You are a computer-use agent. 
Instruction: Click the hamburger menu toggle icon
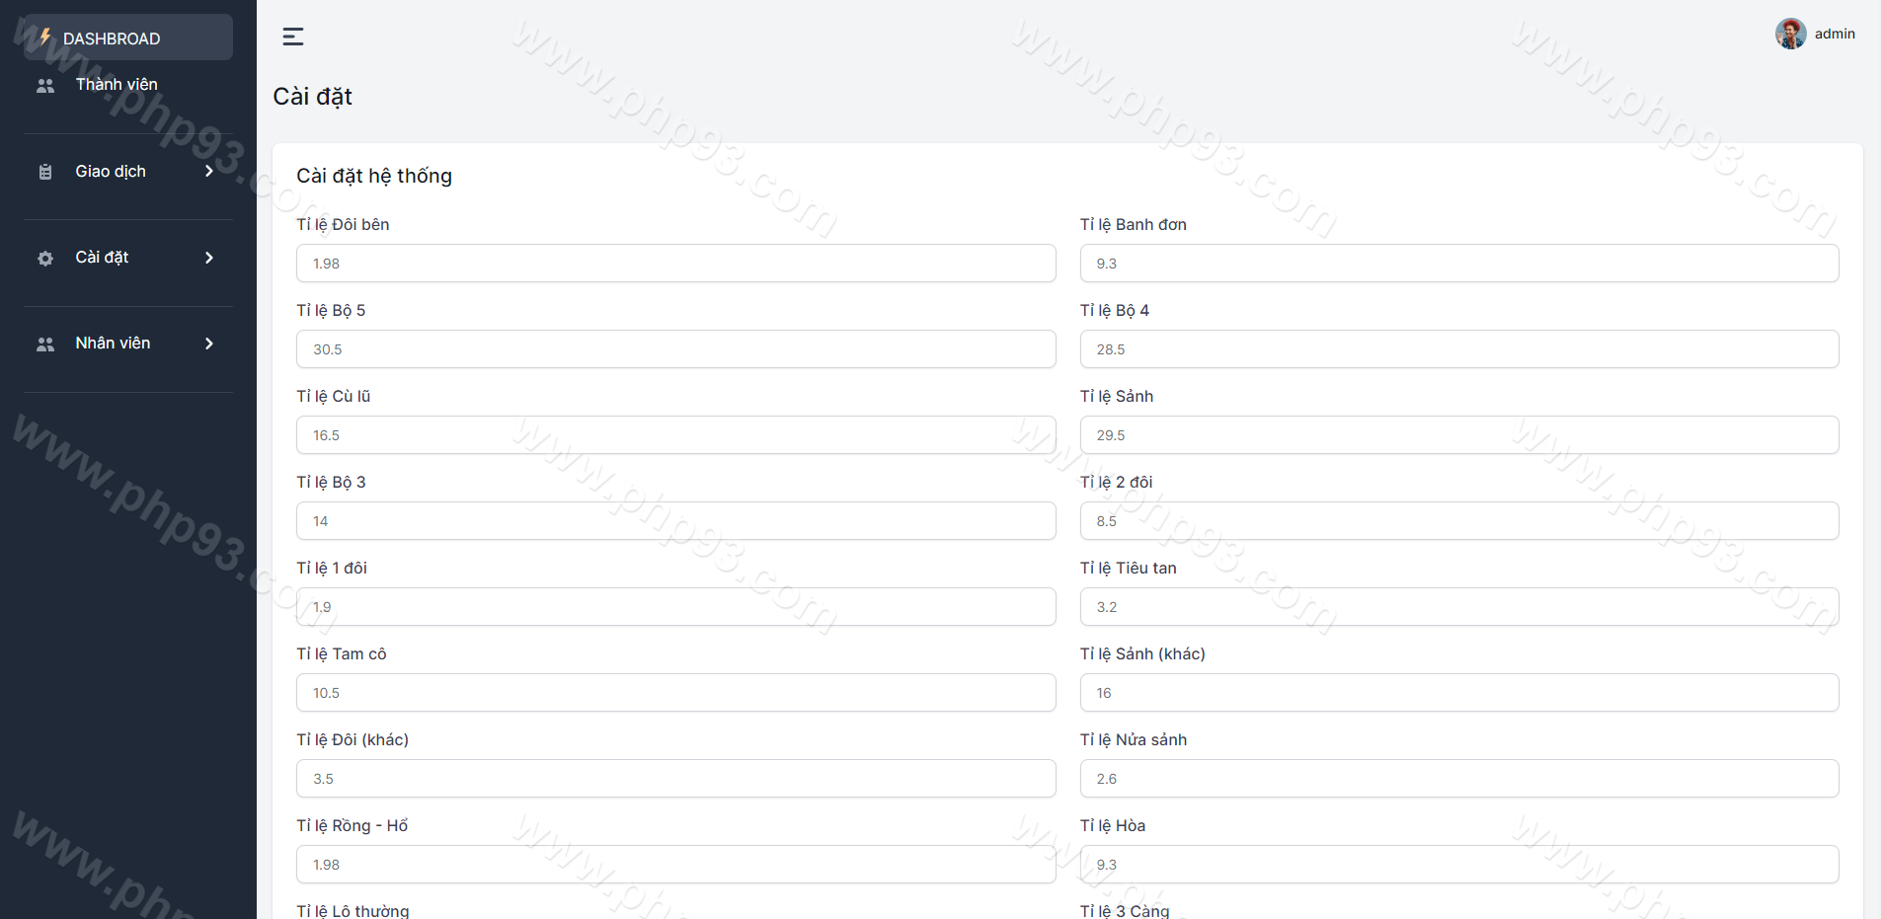click(x=293, y=37)
